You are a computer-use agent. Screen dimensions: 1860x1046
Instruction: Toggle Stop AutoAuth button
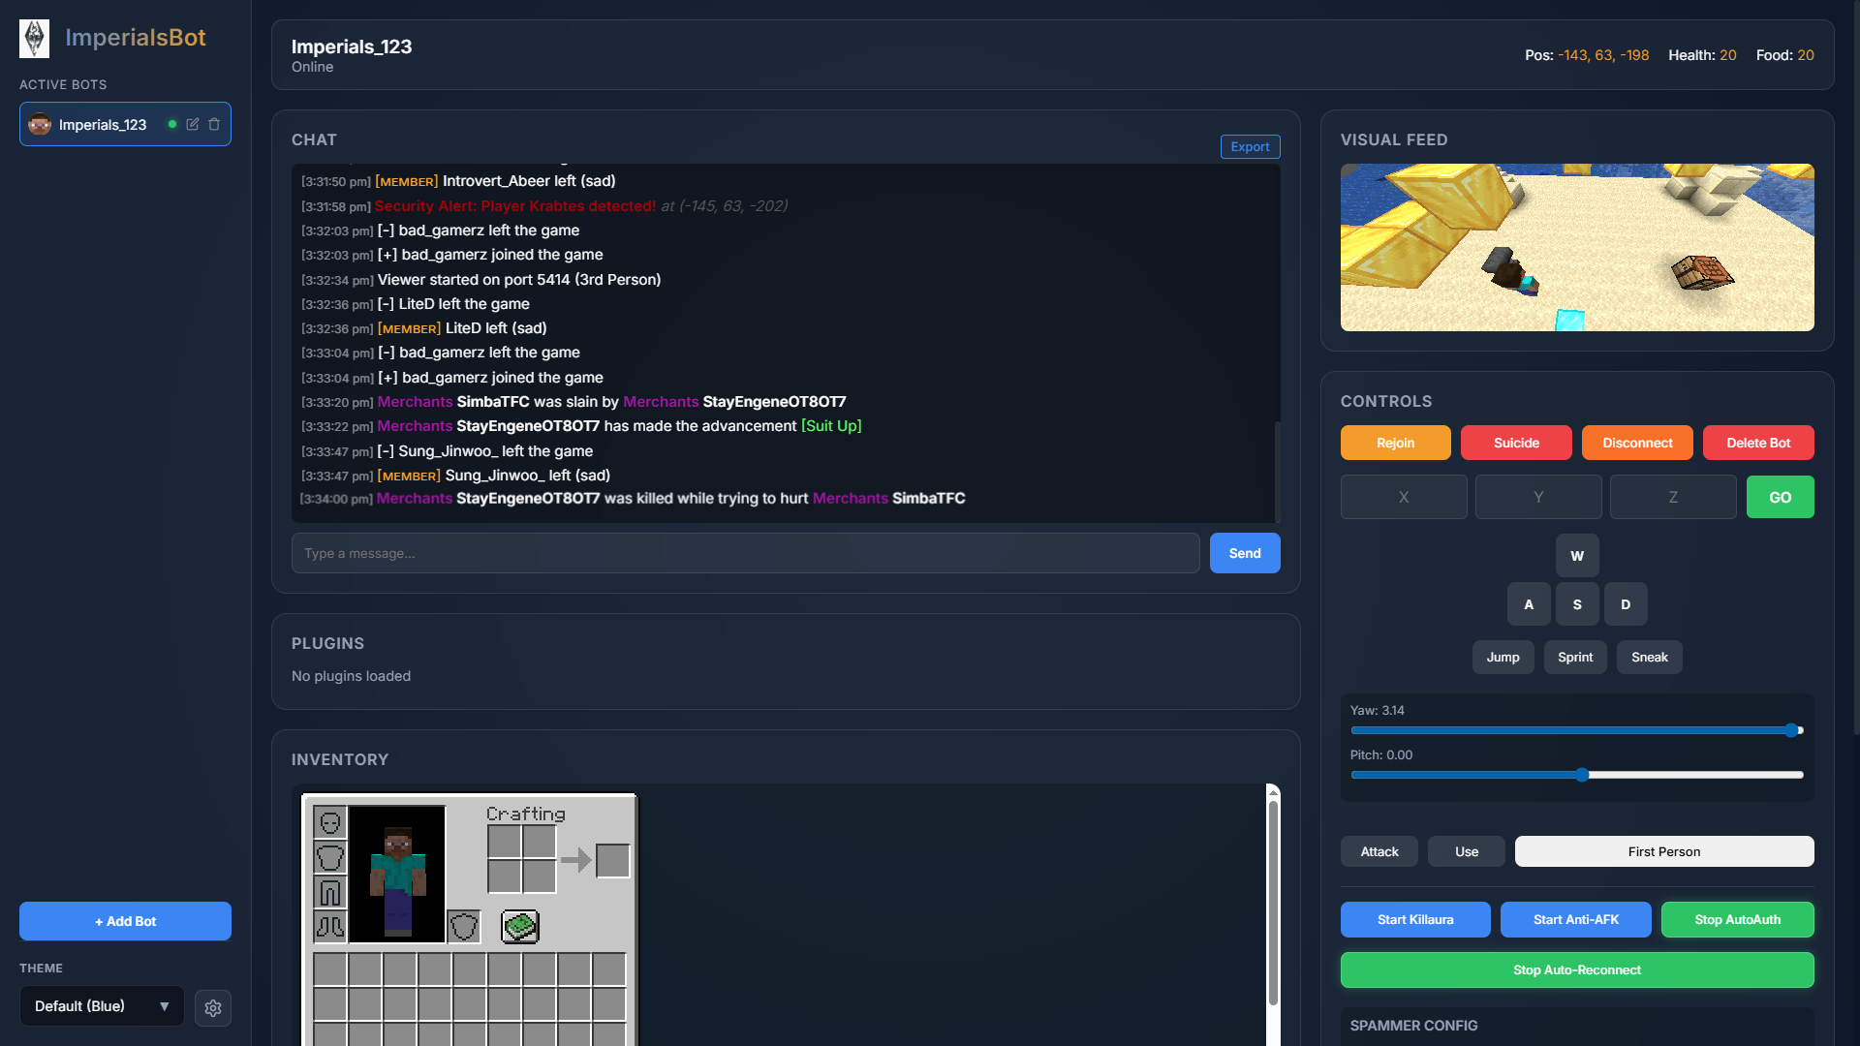1737,919
